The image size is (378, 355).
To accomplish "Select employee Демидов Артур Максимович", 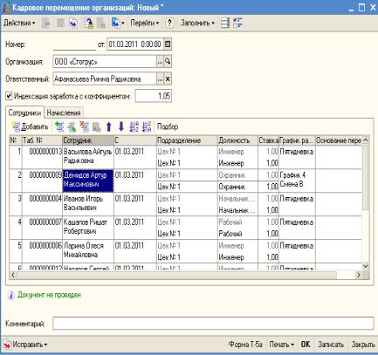I will click(88, 180).
